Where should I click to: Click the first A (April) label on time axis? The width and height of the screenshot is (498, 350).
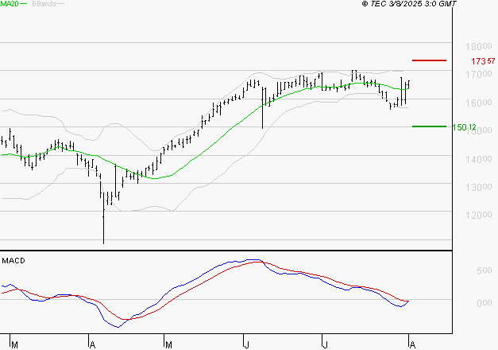pos(92,344)
